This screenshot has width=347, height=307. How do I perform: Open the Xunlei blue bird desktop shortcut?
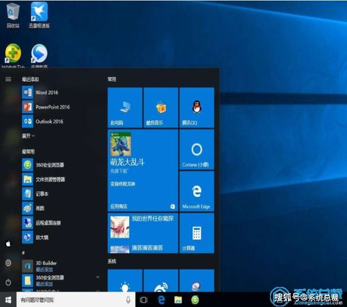point(40,15)
